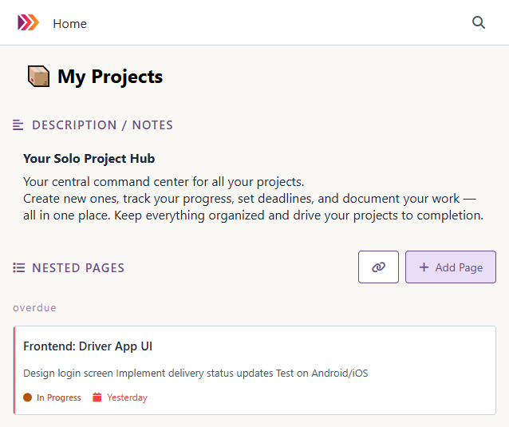Collapse the Description / Notes section heading
509x427 pixels.
102,125
